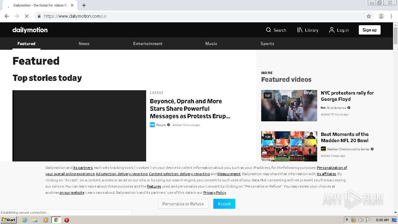View site info via the padlock icon
398x224 pixels.
(39, 16)
